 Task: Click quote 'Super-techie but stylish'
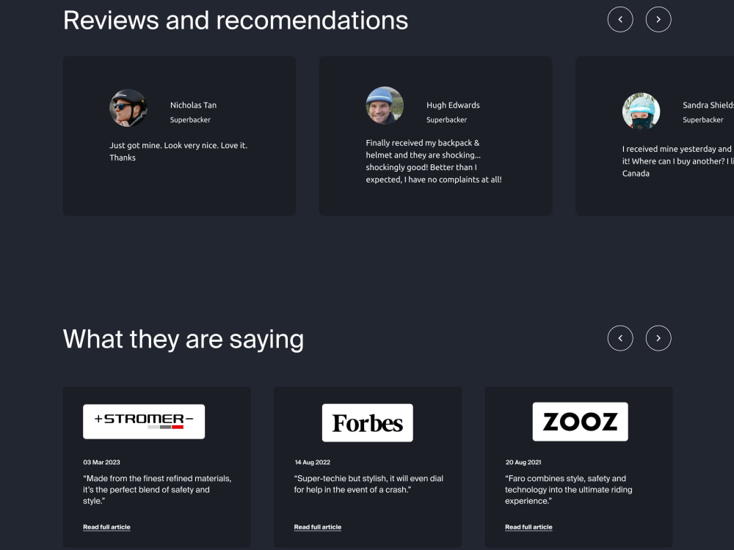(368, 484)
